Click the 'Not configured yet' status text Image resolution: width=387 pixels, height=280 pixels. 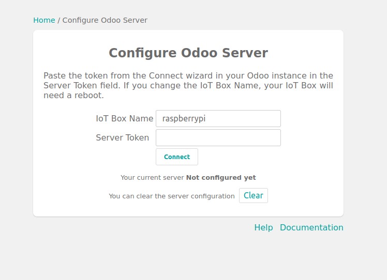click(221, 178)
